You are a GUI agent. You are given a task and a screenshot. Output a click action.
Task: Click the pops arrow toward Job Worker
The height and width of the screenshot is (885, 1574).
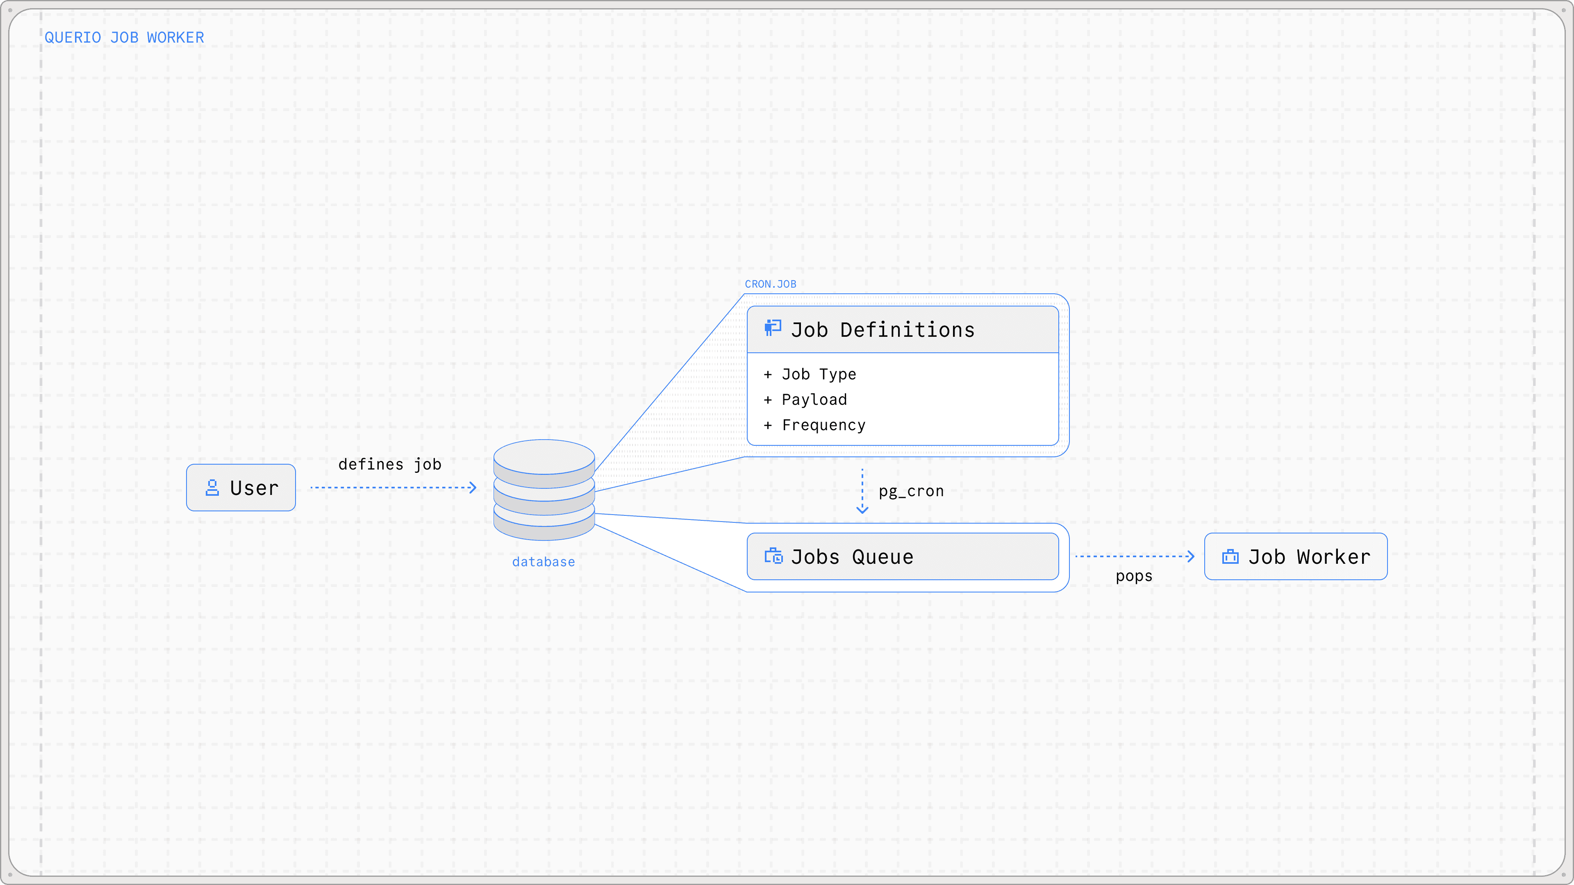tap(1134, 556)
